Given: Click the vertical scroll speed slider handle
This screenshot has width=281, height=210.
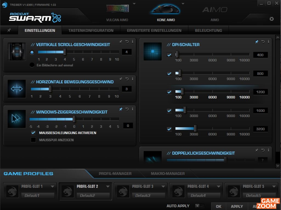Looking at the screenshot, I should click(x=65, y=52).
